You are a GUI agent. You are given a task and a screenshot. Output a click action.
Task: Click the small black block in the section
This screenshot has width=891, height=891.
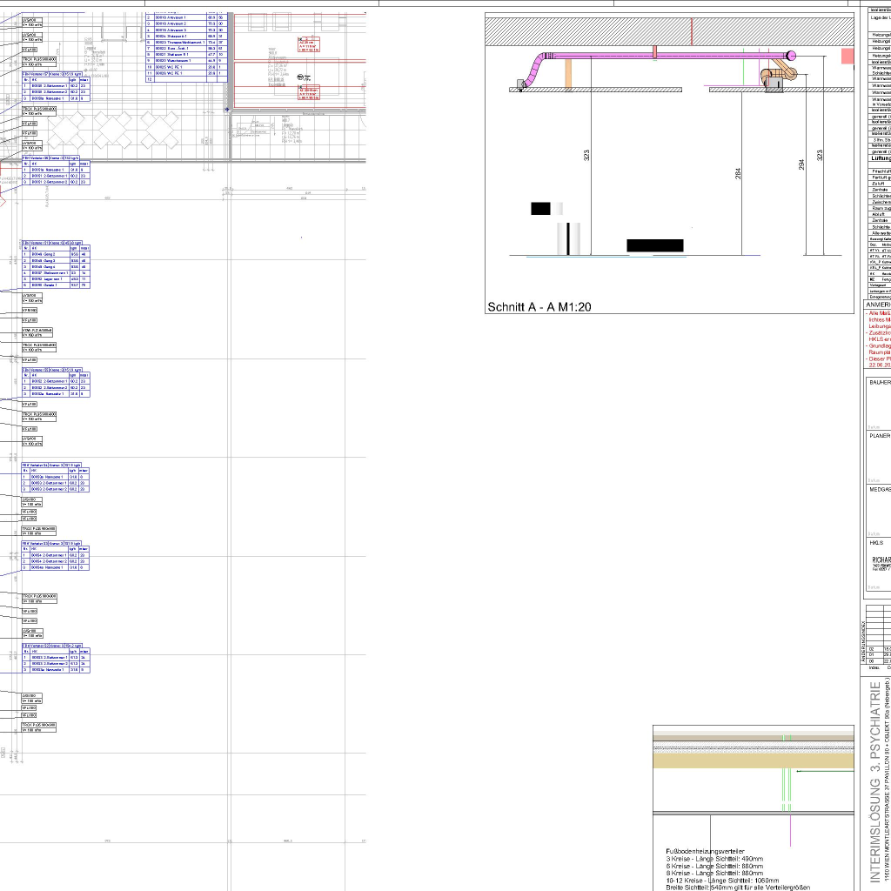pos(540,208)
